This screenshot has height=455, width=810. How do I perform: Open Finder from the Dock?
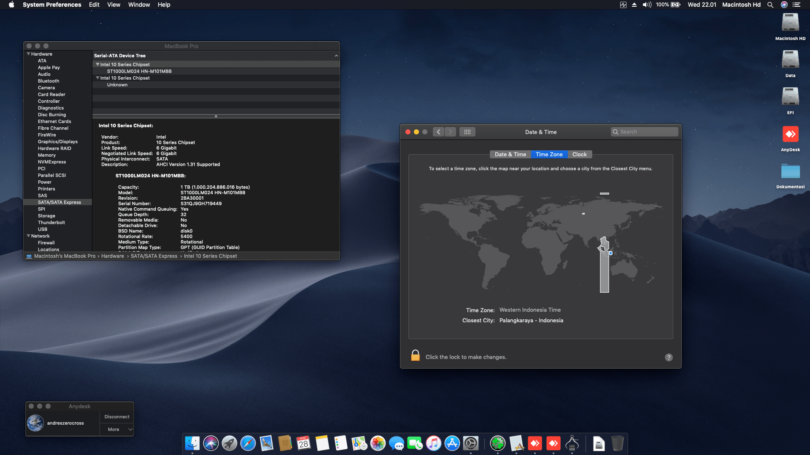192,443
